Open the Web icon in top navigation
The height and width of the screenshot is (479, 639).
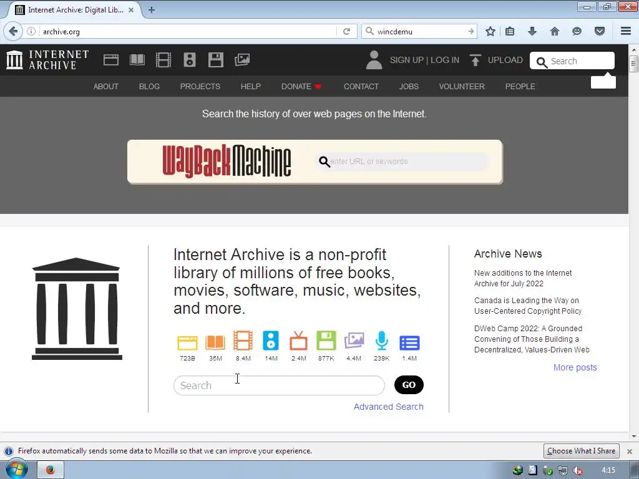(x=111, y=60)
